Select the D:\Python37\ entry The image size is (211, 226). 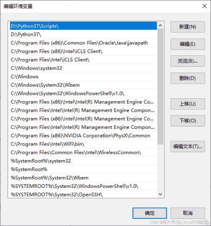pos(83,34)
